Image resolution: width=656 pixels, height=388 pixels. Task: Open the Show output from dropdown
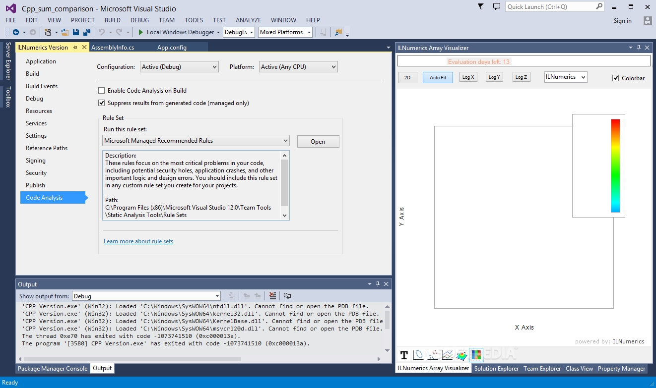[x=146, y=296]
